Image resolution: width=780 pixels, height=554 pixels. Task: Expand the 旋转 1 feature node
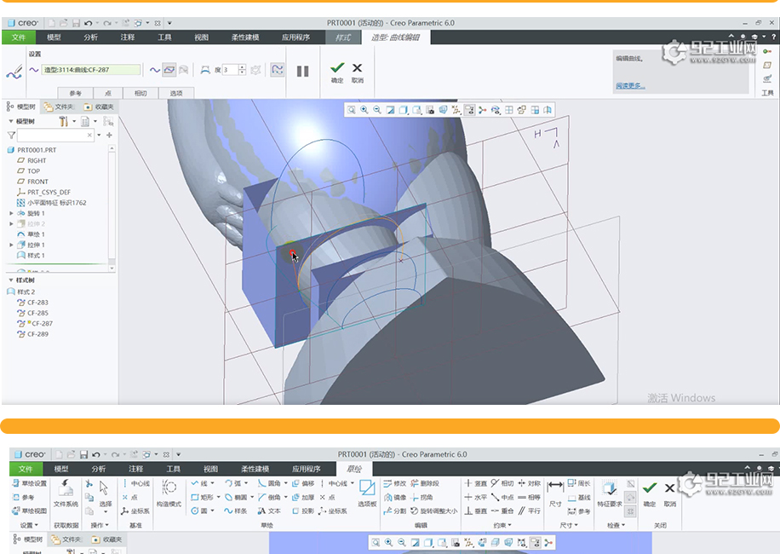(x=11, y=213)
